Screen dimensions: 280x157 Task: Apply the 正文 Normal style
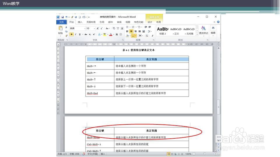point(176,31)
